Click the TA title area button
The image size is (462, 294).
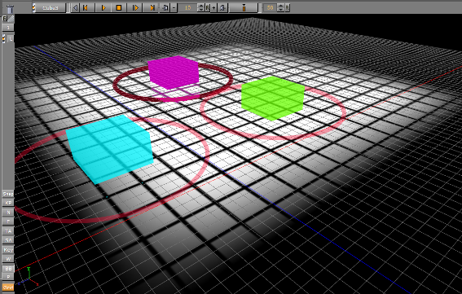8,231
